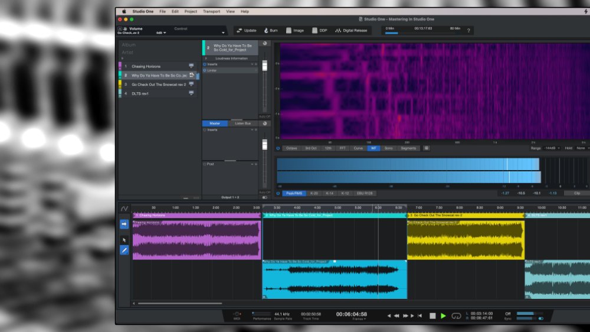
Task: Open the Transport menu
Action: click(x=211, y=11)
